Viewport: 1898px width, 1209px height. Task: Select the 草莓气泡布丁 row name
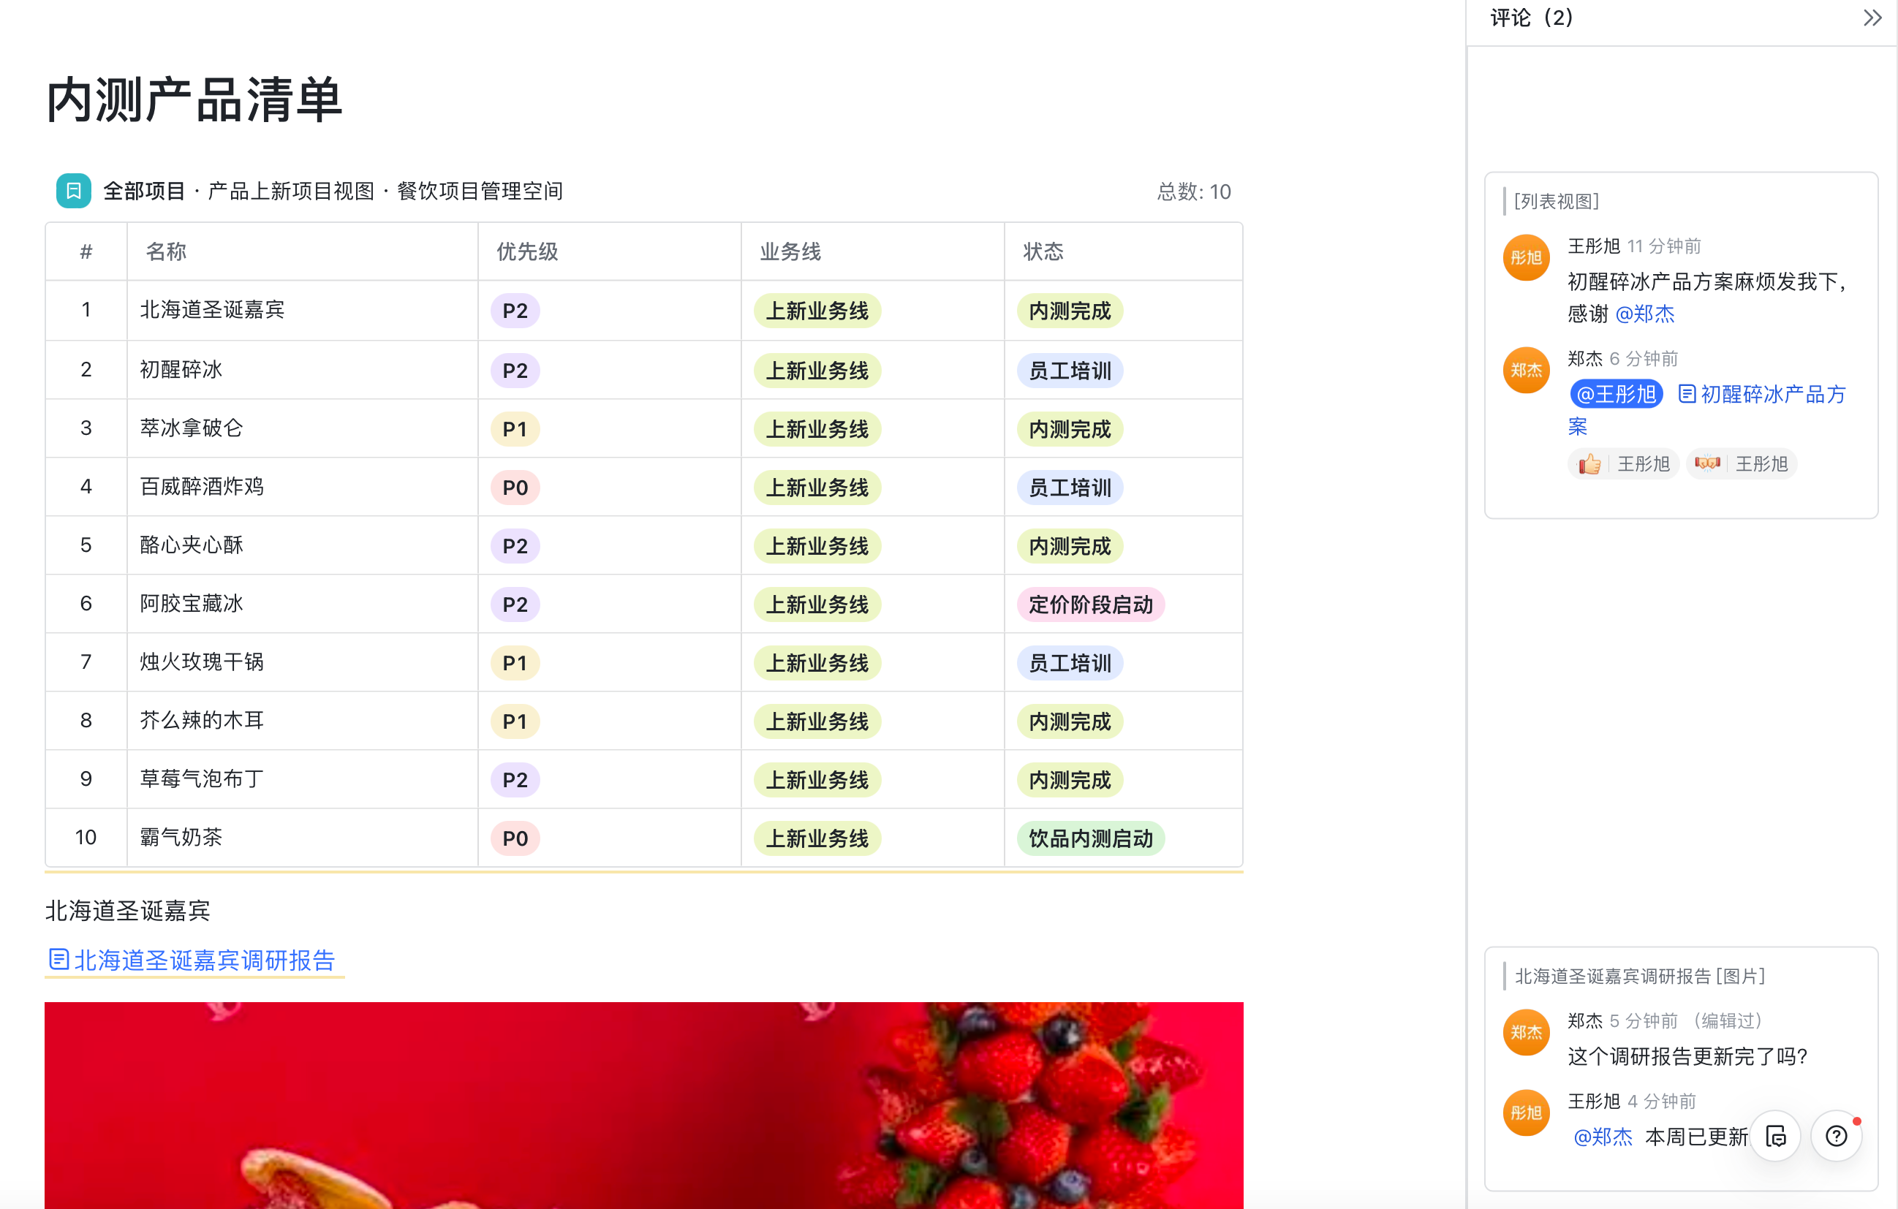(202, 778)
